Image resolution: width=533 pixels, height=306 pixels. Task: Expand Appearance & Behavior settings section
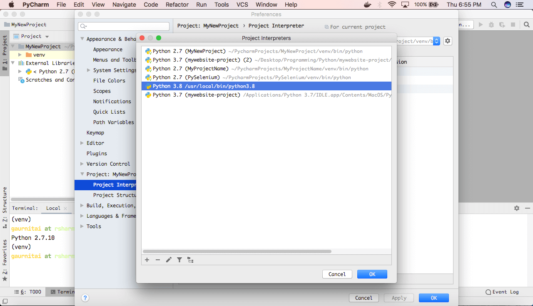coord(82,39)
